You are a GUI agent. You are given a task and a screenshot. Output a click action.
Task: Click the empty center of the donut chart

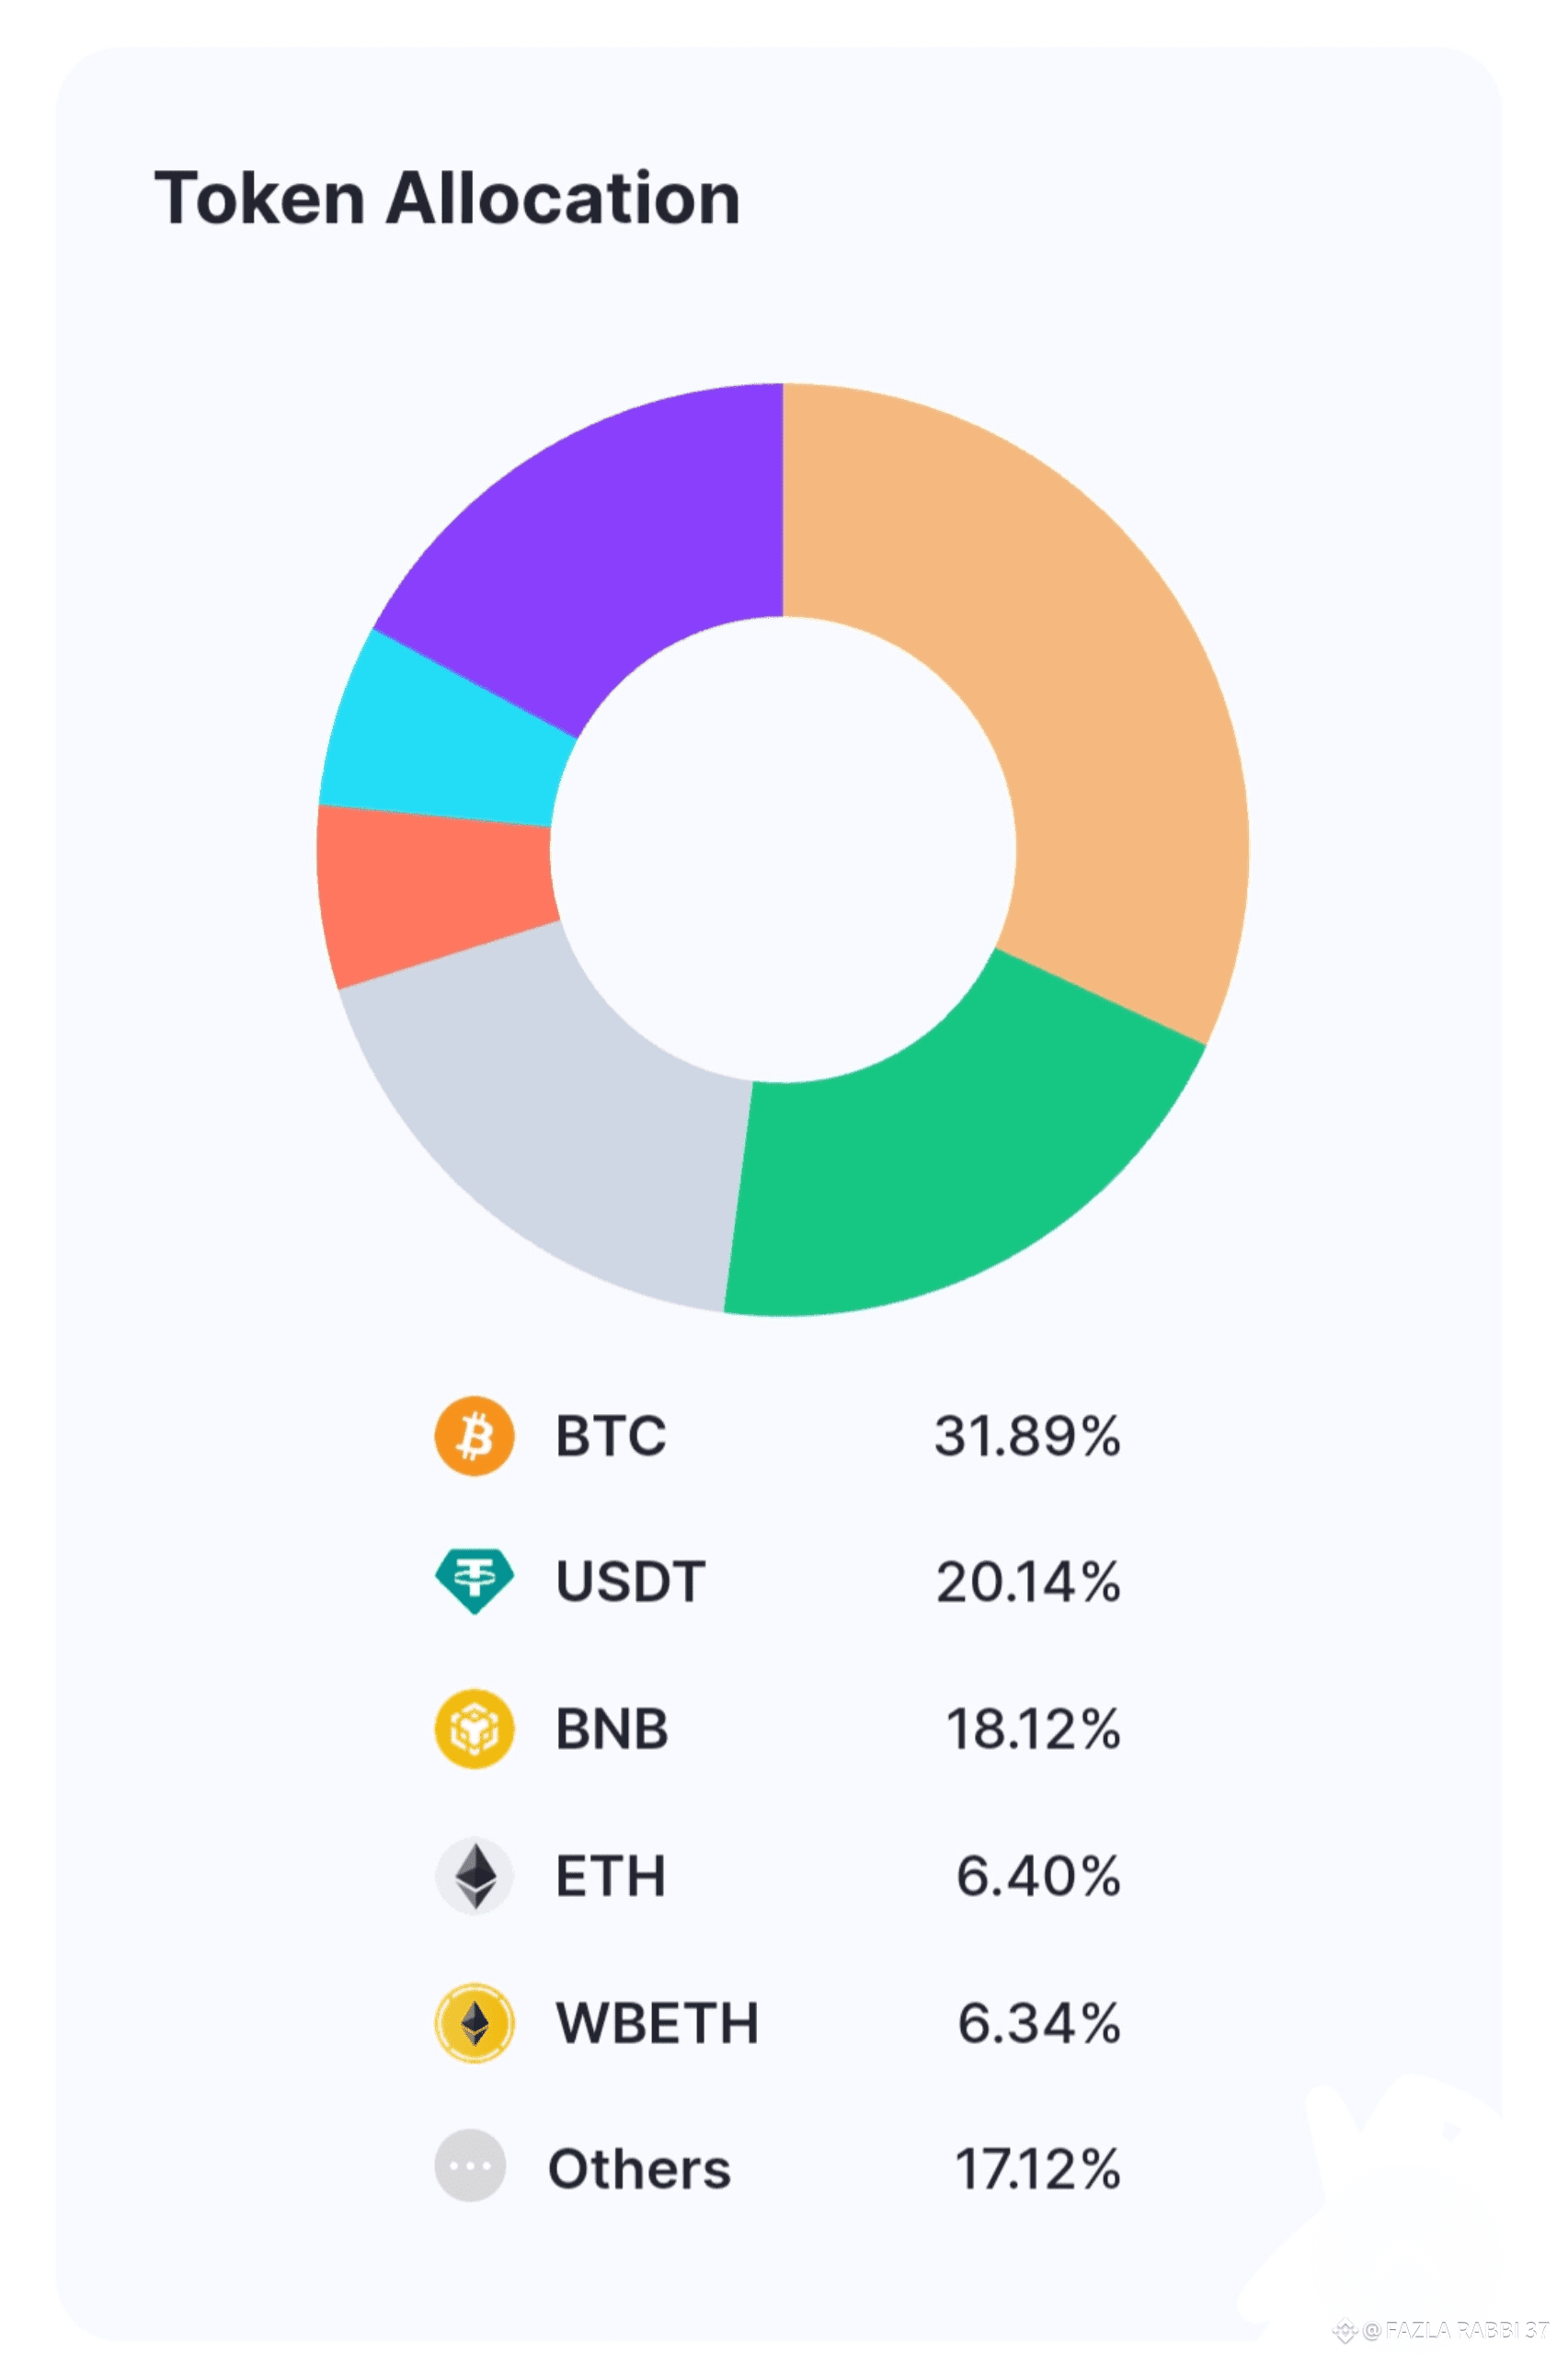coord(784,850)
